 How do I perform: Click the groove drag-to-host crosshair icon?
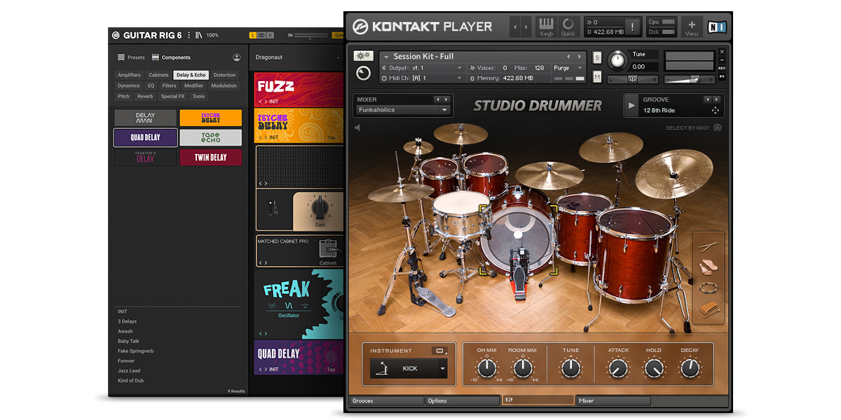[x=715, y=111]
